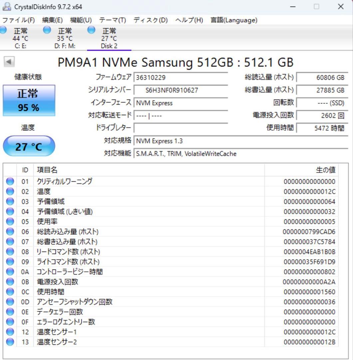Open the ディスク(D) menu
Image resolution: width=353 pixels, height=360 pixels.
[151, 20]
